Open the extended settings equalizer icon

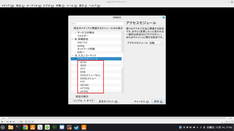21,121
